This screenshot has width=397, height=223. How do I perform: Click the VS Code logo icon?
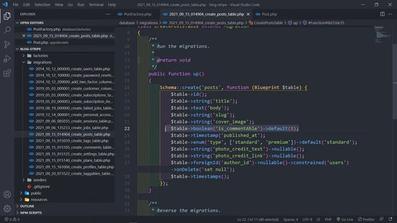pyautogui.click(x=6, y=4)
